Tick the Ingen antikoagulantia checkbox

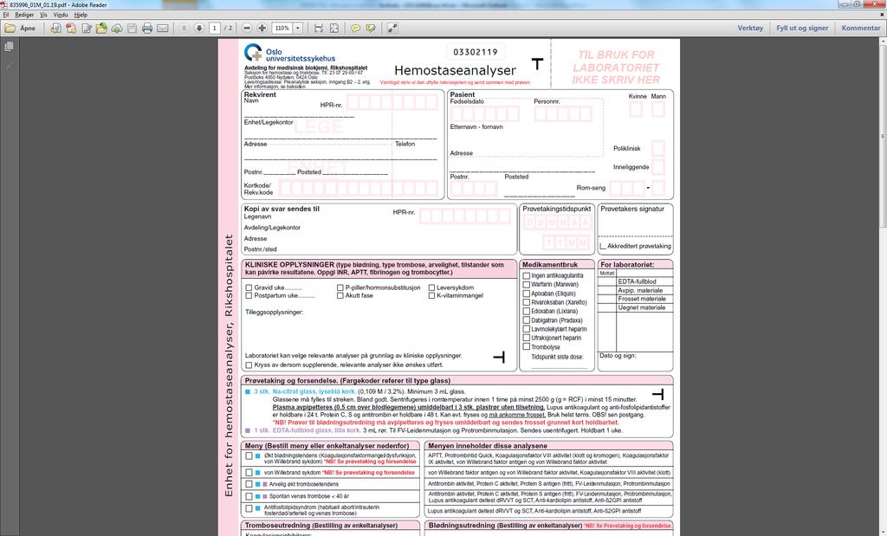pyautogui.click(x=526, y=276)
